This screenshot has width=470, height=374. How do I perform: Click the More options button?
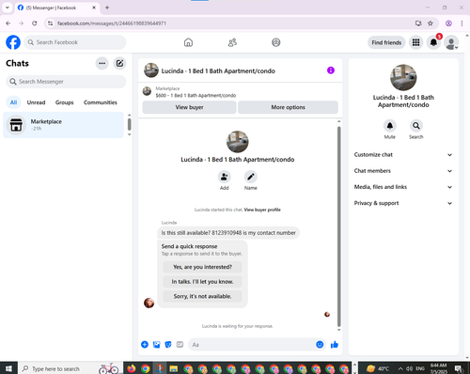(x=288, y=107)
